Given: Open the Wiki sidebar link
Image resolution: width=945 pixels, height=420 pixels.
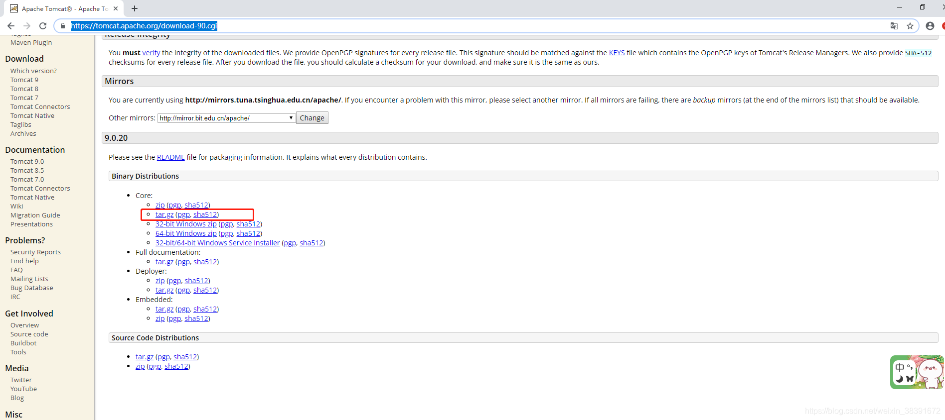Looking at the screenshot, I should (16, 207).
